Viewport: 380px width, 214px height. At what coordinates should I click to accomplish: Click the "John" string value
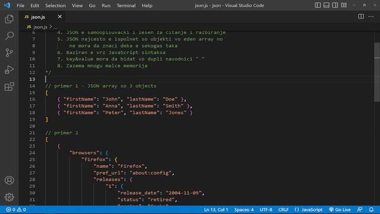coord(112,99)
